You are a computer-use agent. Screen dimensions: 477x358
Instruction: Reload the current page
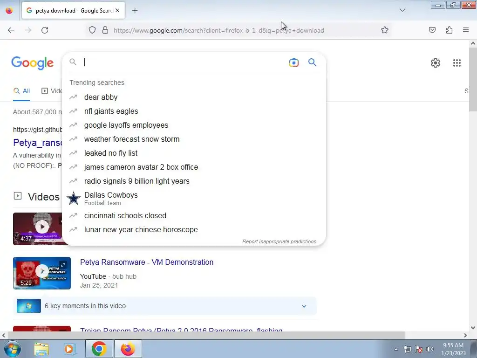click(45, 30)
